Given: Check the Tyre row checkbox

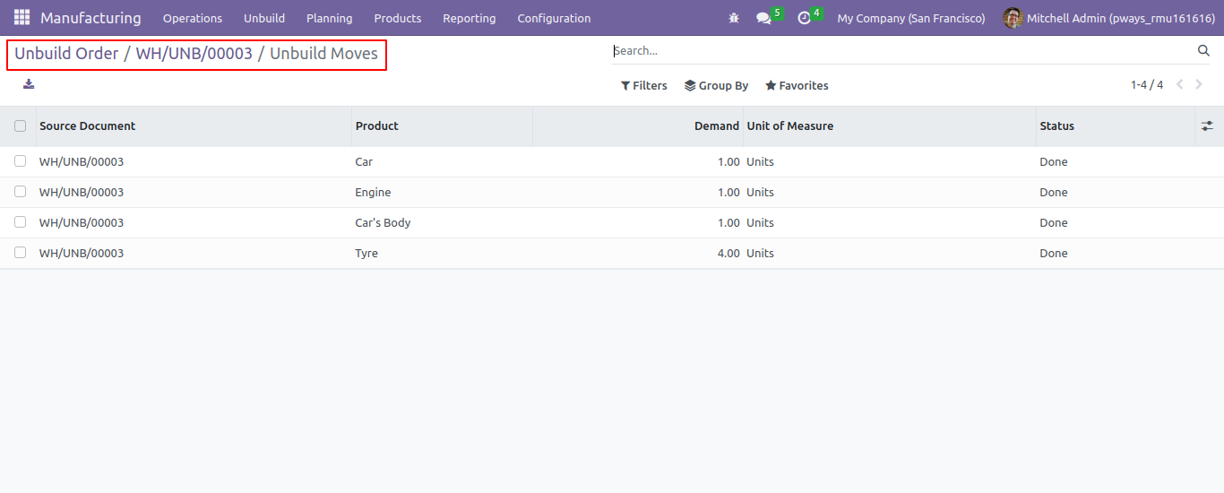Looking at the screenshot, I should [x=20, y=253].
